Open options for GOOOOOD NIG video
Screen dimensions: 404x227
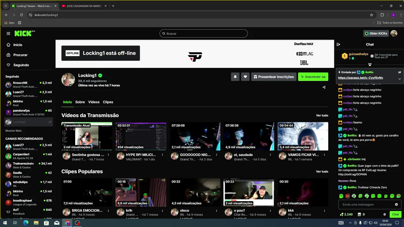(217, 155)
